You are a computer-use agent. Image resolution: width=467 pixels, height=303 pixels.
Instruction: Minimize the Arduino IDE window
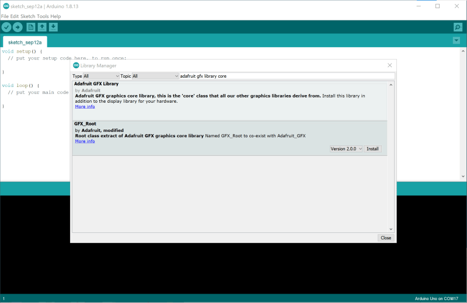coord(419,6)
